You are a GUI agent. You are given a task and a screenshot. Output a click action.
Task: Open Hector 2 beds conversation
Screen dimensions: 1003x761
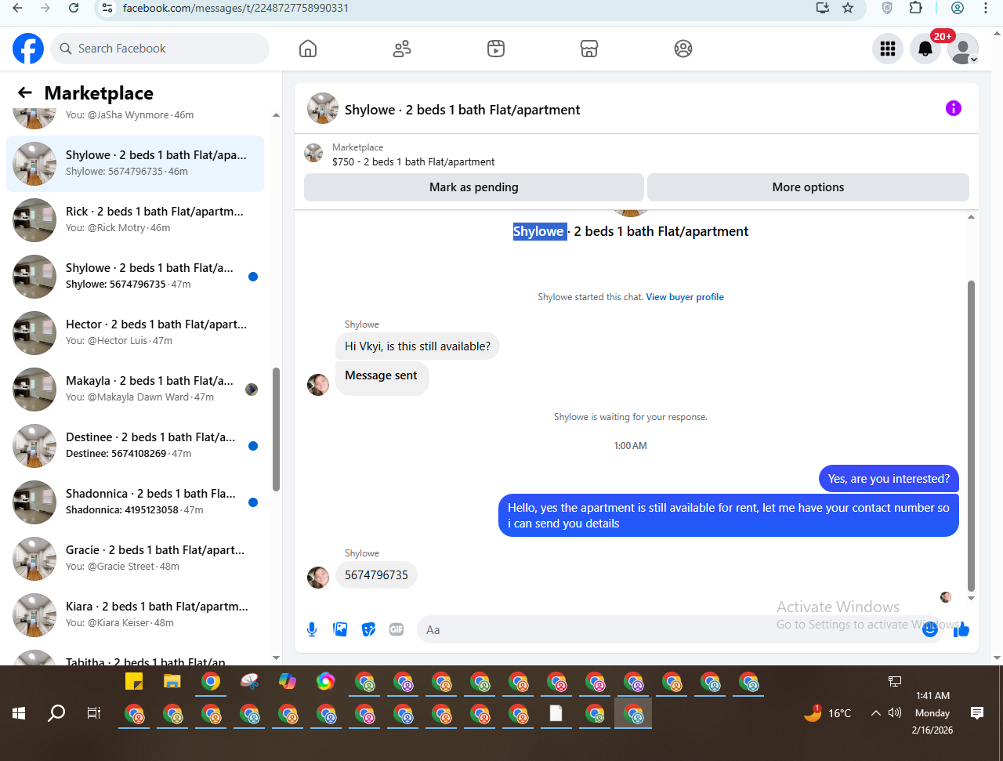(x=135, y=333)
